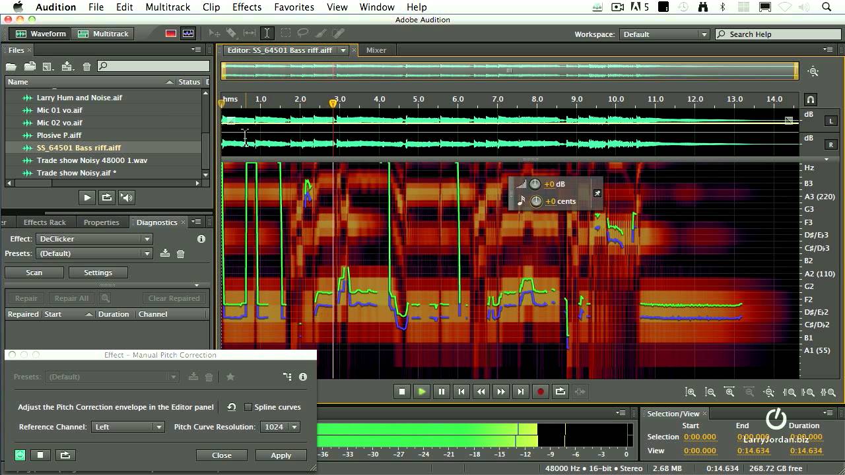Rewind transport button

(x=481, y=391)
